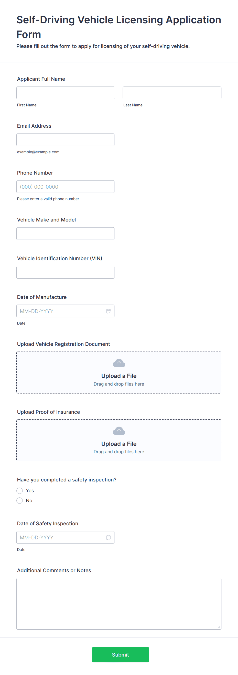Viewport: 238px width, 675px height.
Task: Click the comments textarea resize handle
Action: point(219,627)
